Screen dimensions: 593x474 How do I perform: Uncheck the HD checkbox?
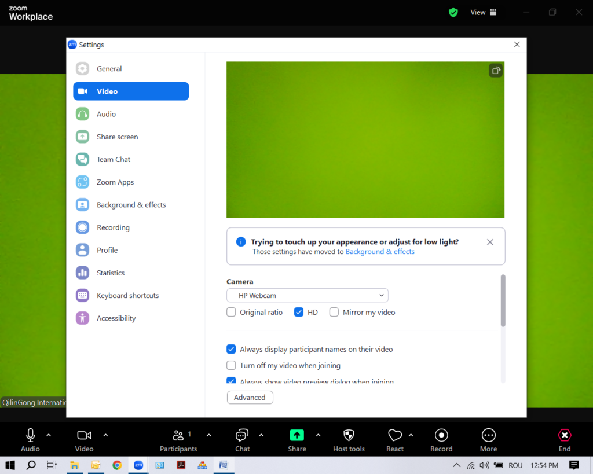(299, 313)
